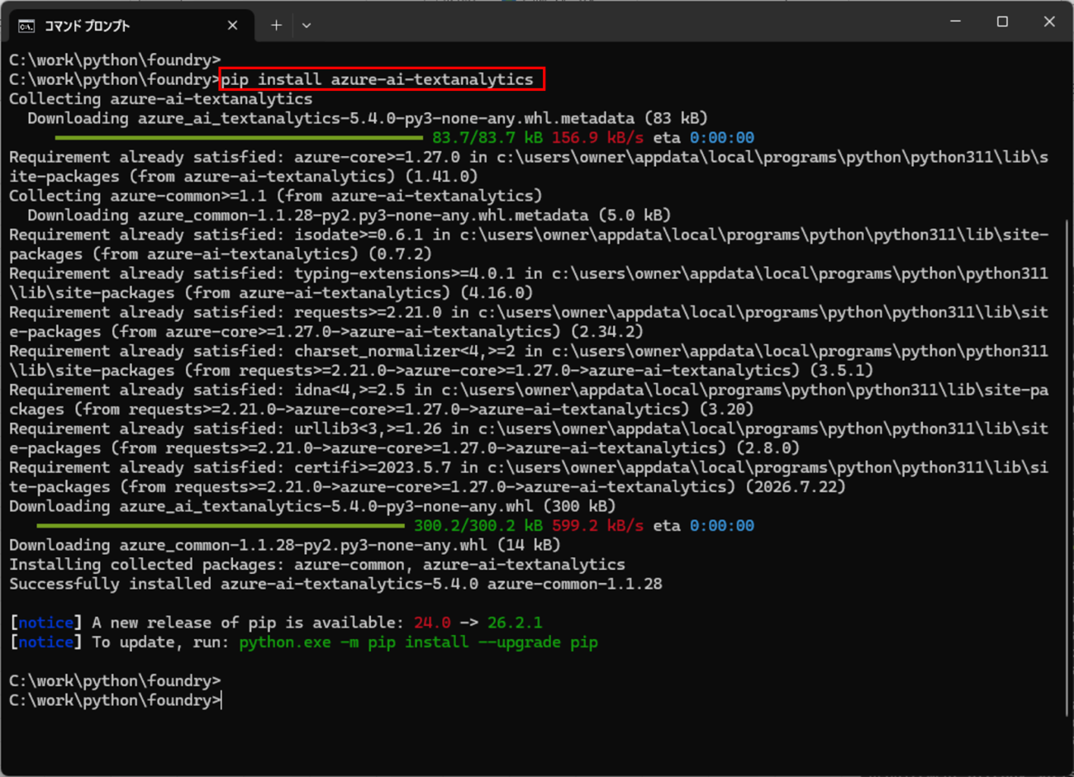Screen dimensions: 1074x777
Task: Click 'Downloading azure_common-1.1.28' (14 kB) line
Action: pyautogui.click(x=285, y=545)
